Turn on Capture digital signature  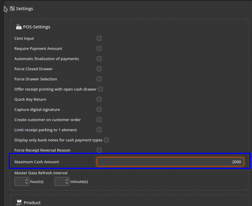coord(99,109)
